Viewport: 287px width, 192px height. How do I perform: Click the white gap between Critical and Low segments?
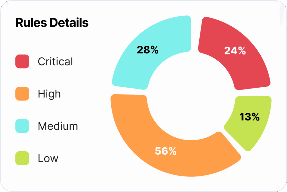tap(252, 93)
